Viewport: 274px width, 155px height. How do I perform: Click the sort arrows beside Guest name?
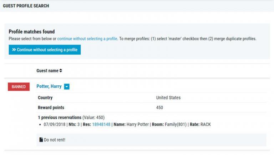click(61, 71)
